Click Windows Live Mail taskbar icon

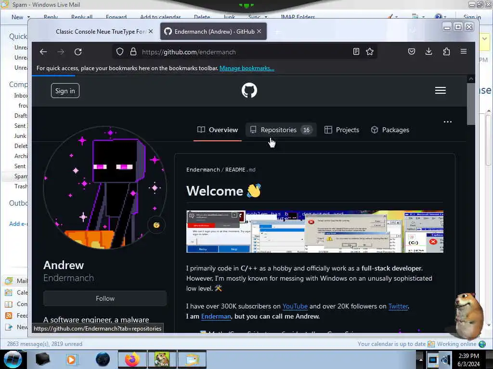[192, 359]
